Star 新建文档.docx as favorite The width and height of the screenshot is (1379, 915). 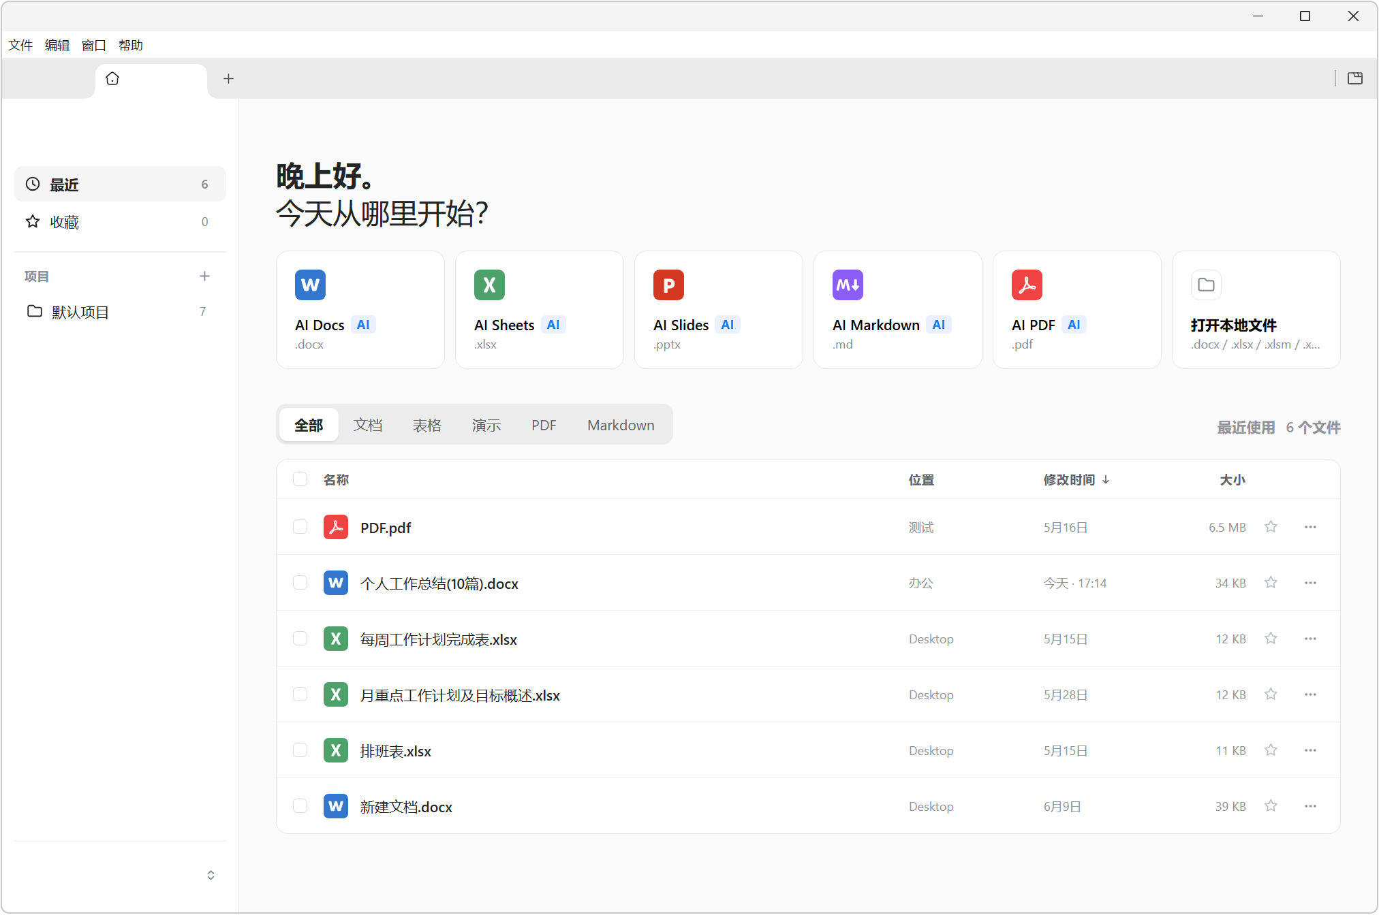coord(1271,806)
